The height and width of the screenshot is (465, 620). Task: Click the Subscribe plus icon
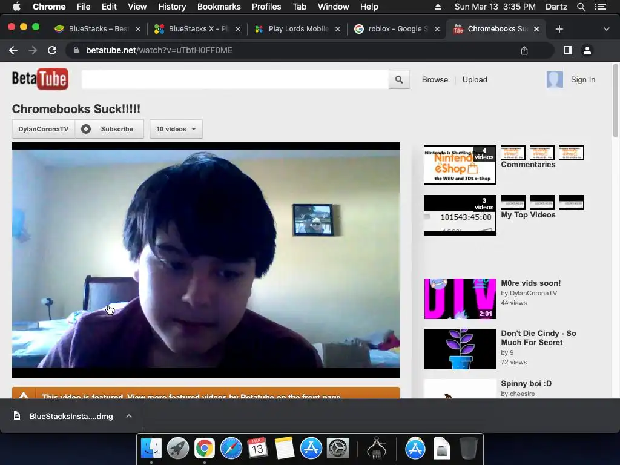click(86, 129)
